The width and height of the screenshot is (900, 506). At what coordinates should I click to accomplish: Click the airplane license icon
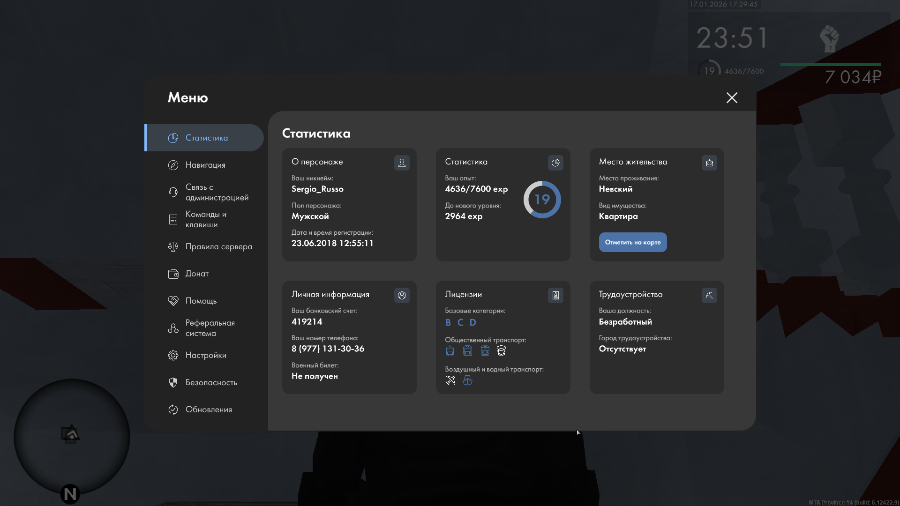450,380
